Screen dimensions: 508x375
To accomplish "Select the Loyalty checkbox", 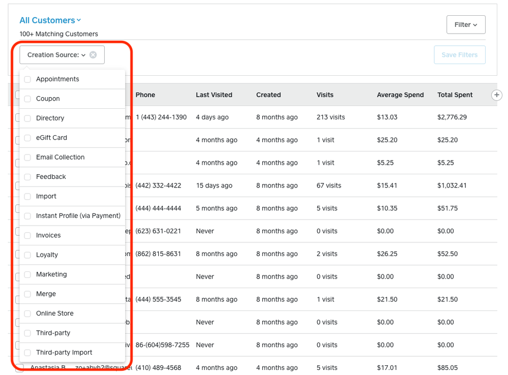I will tap(27, 255).
